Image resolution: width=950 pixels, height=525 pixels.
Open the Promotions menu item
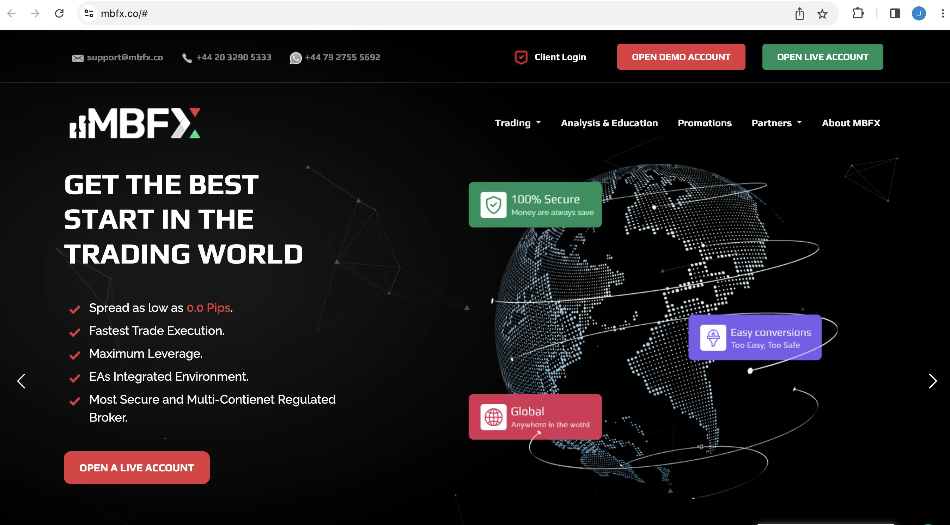(x=704, y=123)
